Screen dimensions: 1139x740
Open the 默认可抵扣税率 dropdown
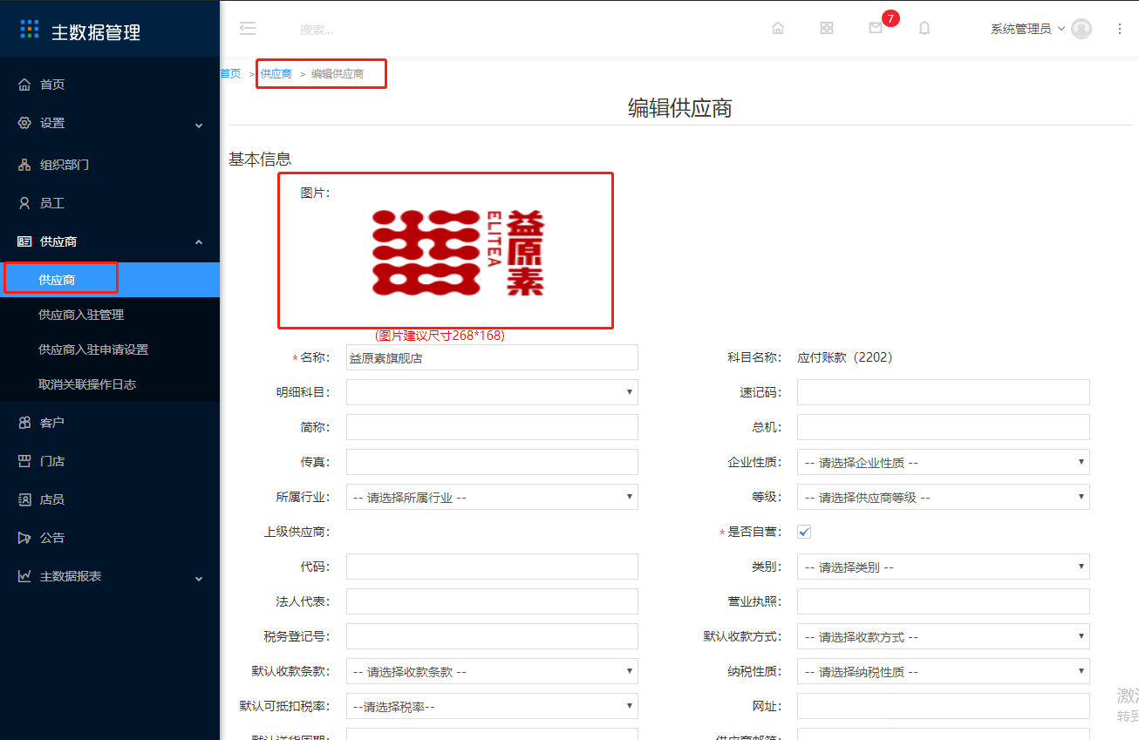[492, 706]
